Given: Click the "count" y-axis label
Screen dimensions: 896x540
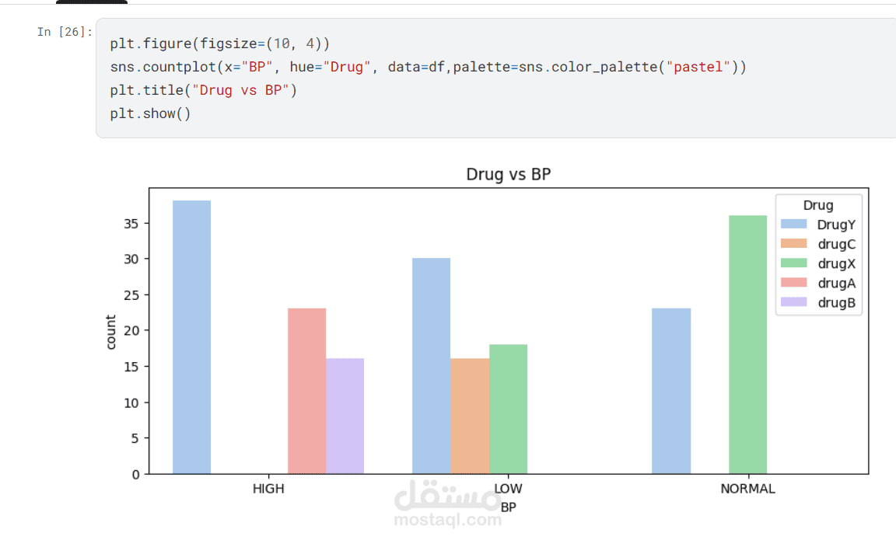Looking at the screenshot, I should 111,332.
